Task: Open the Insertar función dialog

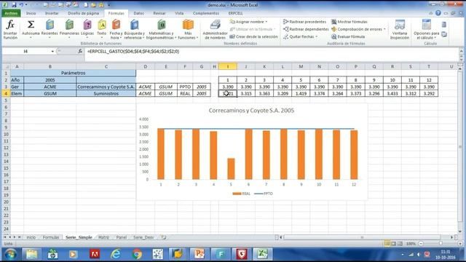Action: [10, 29]
